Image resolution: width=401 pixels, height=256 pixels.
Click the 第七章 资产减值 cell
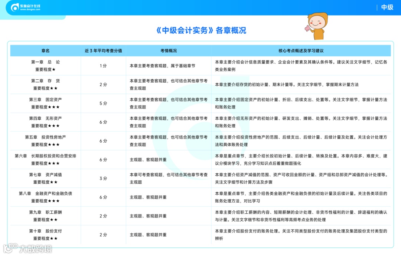pos(45,179)
